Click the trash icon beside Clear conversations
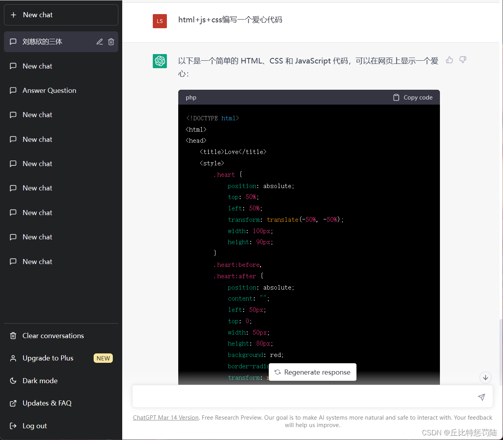 (x=13, y=336)
